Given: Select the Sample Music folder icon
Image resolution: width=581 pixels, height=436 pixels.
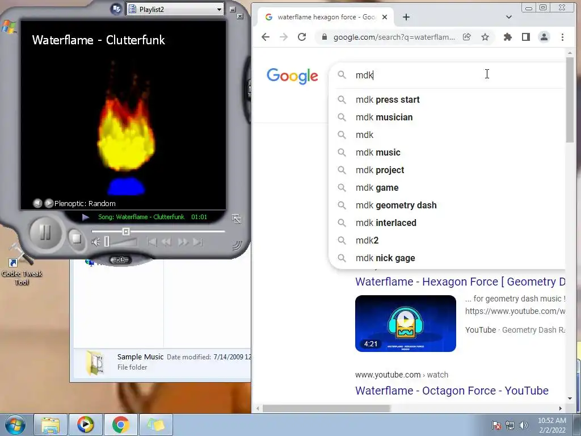Looking at the screenshot, I should pyautogui.click(x=96, y=362).
